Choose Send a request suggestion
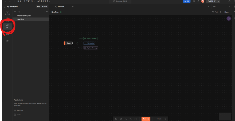Viewport: 235px width, 121px height. (90, 39)
